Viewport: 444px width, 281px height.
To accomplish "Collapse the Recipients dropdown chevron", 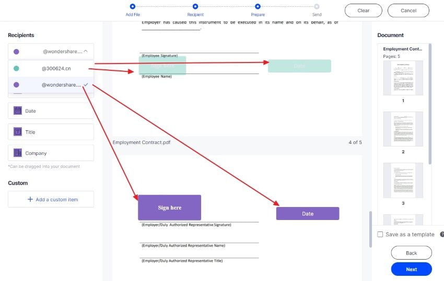I will click(x=86, y=51).
